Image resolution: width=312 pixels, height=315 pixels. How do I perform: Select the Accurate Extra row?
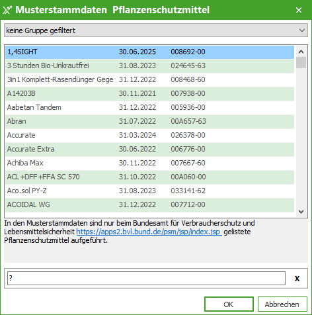point(149,149)
